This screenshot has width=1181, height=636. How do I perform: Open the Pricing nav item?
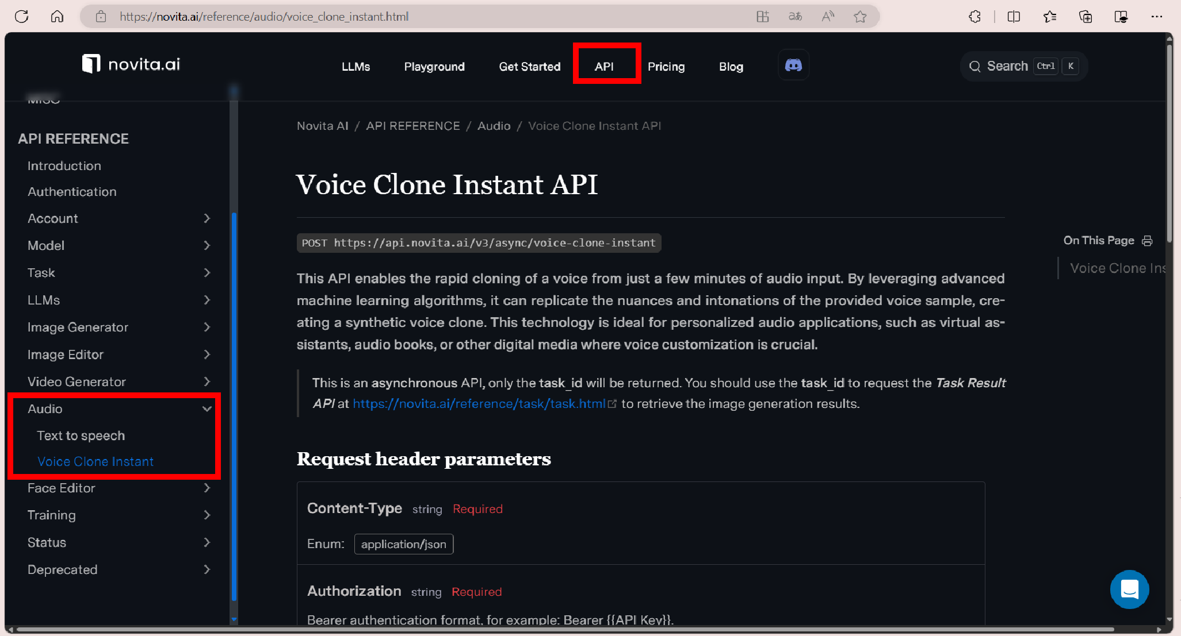666,67
